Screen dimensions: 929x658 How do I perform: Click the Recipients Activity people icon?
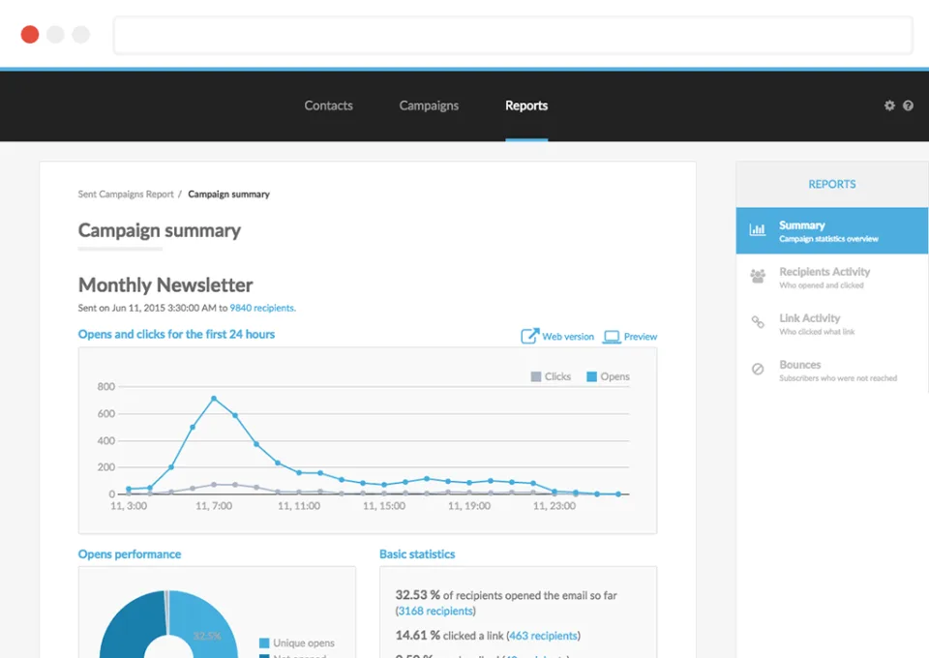point(757,276)
